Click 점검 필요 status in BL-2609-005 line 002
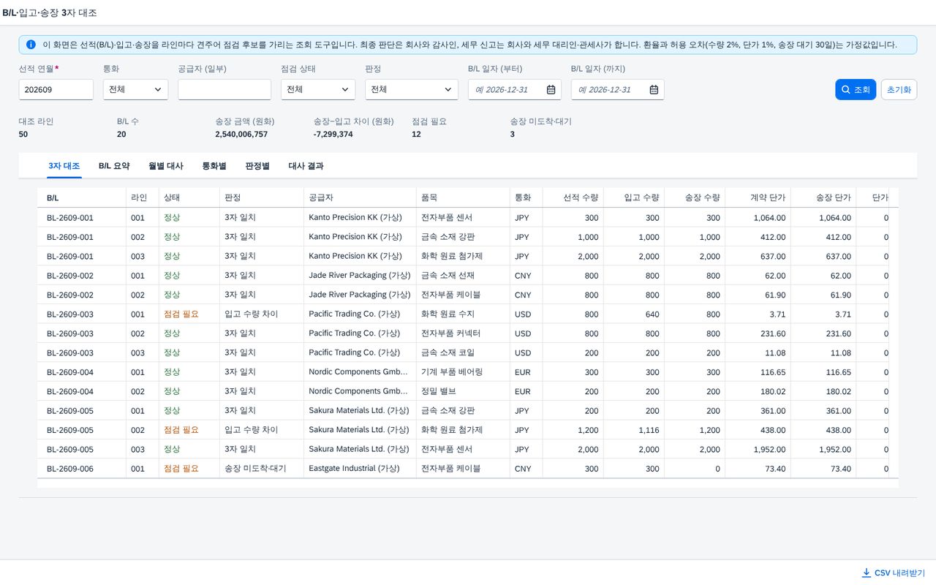Image resolution: width=936 pixels, height=585 pixels. coord(181,430)
